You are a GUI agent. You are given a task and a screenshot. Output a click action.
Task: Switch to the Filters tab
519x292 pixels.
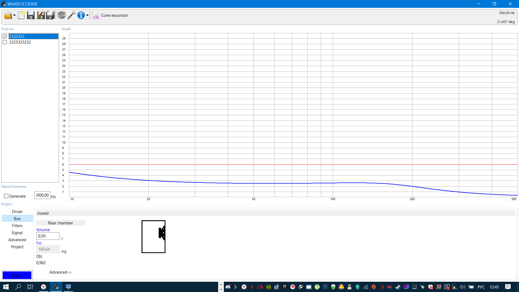point(17,226)
